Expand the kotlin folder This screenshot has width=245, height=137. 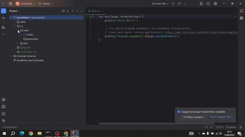(21, 35)
